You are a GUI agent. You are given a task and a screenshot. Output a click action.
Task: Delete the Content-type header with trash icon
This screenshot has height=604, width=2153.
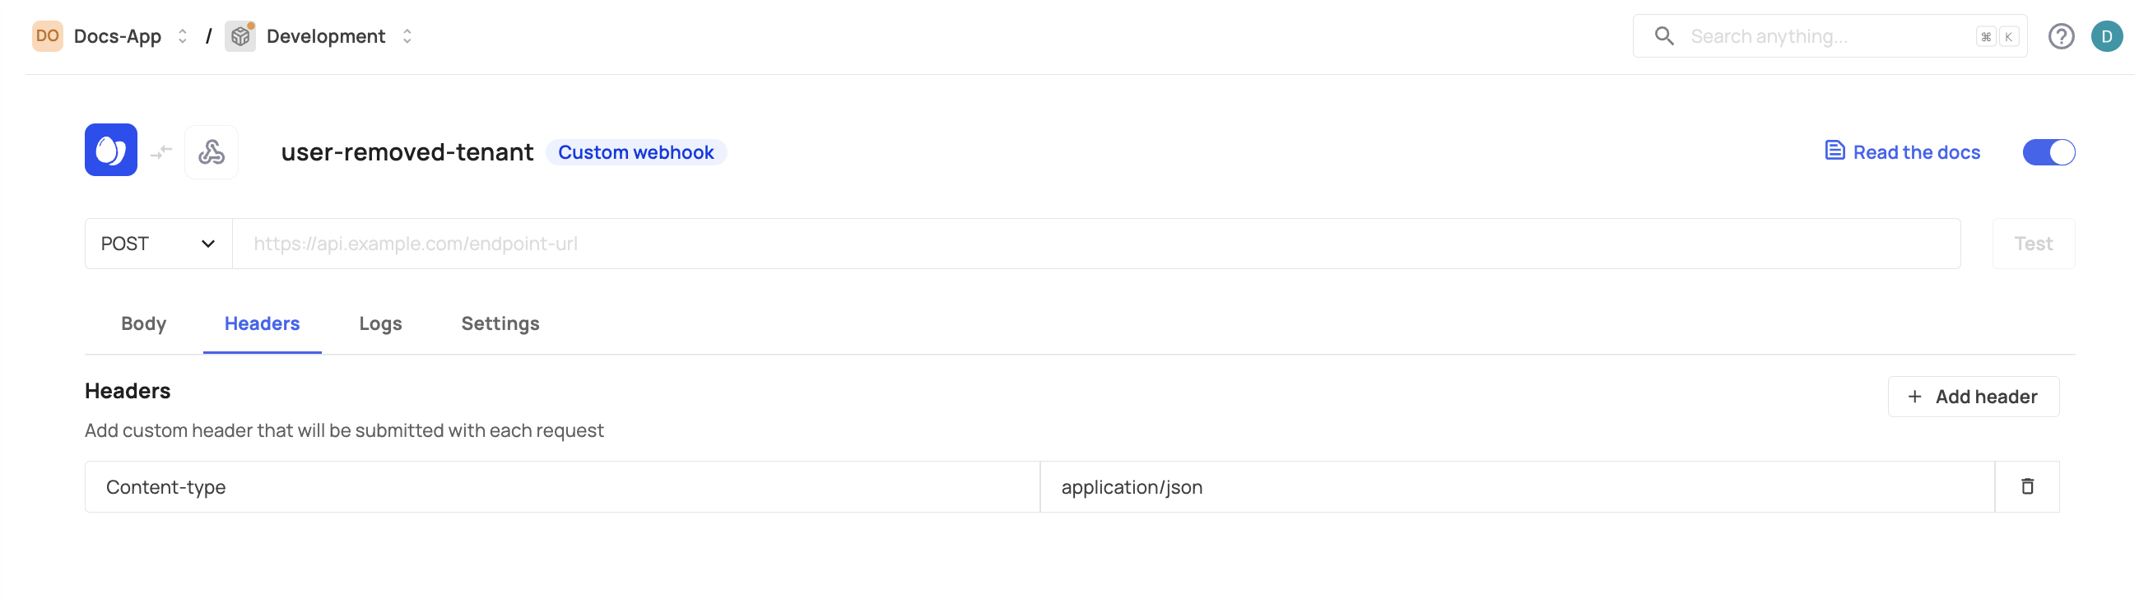click(2026, 486)
